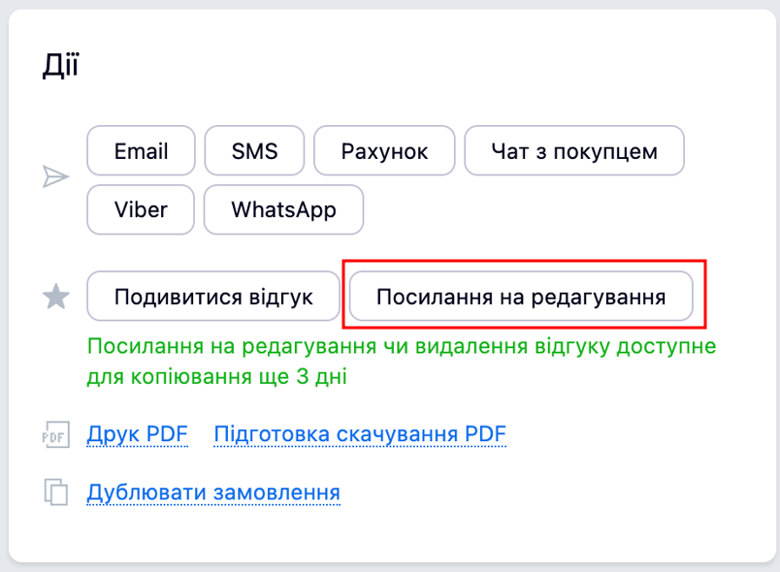Image resolution: width=780 pixels, height=572 pixels.
Task: View review via Подивитися відгук button
Action: tap(213, 297)
